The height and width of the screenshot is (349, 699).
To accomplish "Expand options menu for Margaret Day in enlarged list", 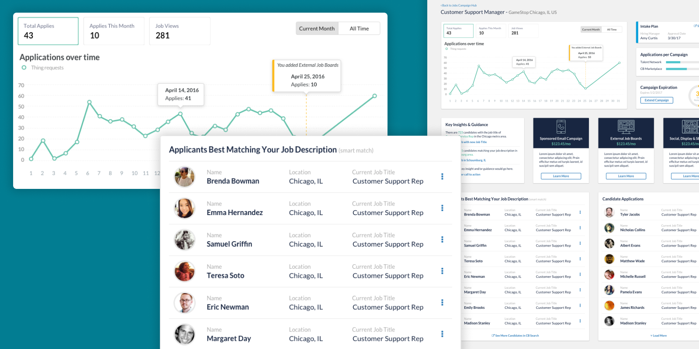I will point(442,334).
